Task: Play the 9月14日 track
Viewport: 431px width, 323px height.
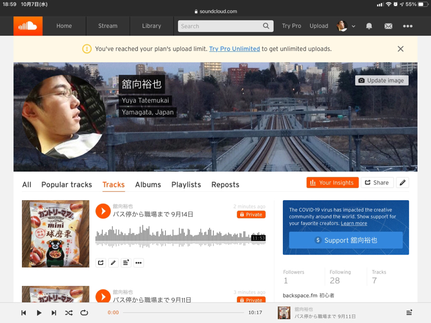Action: click(103, 210)
